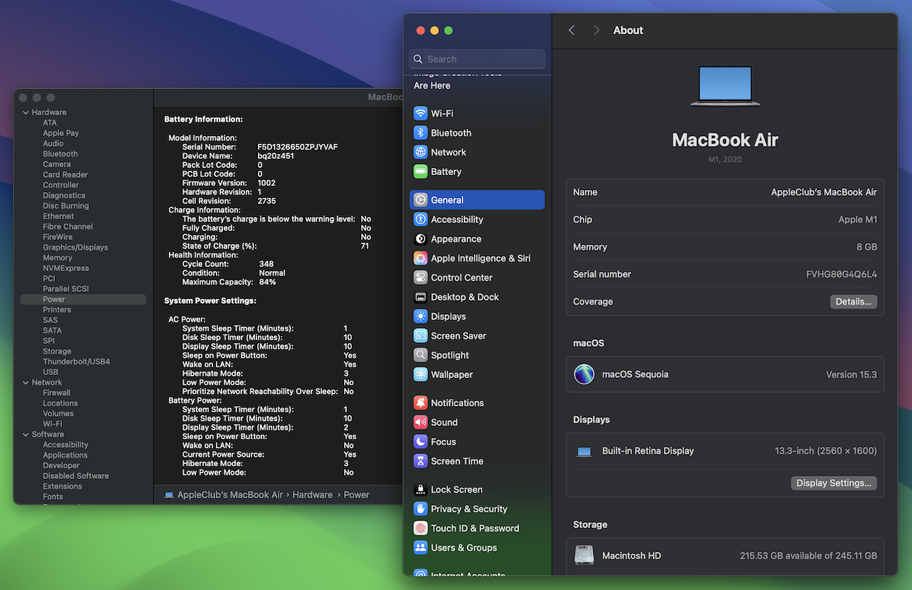The image size is (912, 590).
Task: Select Disabled Software in System Information
Action: point(76,476)
